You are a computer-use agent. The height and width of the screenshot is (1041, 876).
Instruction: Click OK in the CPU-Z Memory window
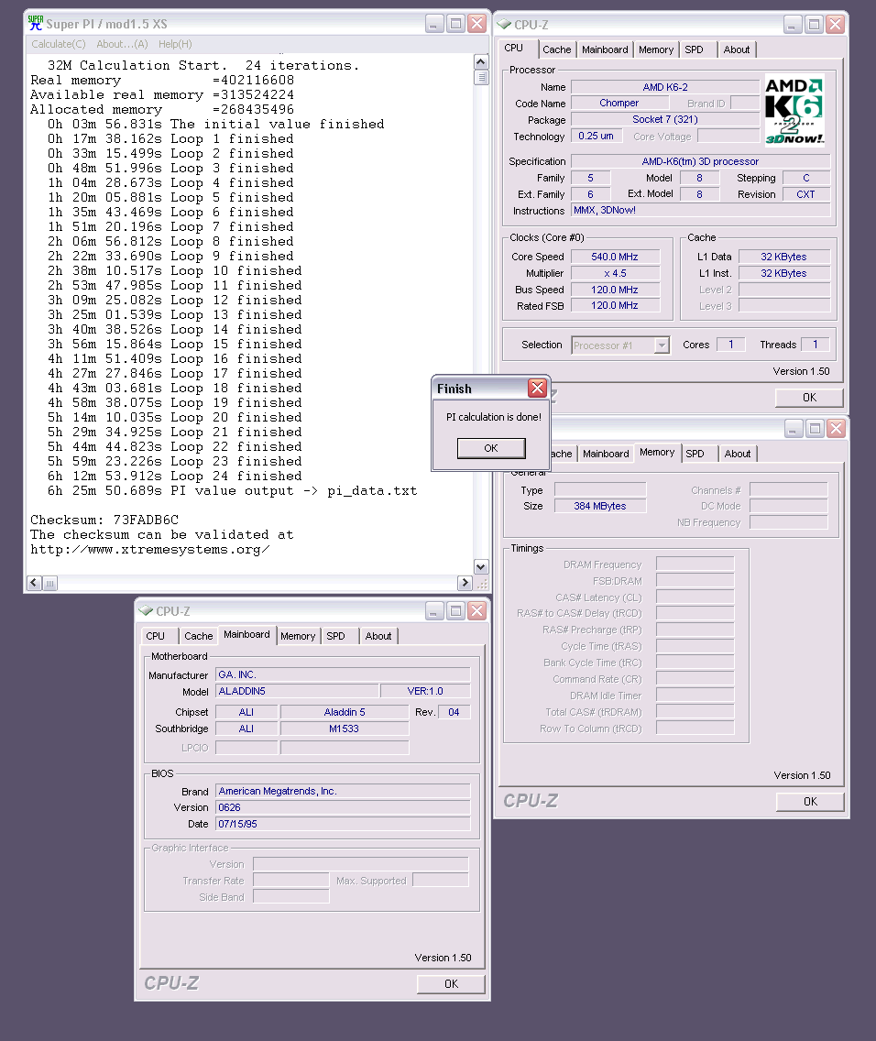pos(810,802)
